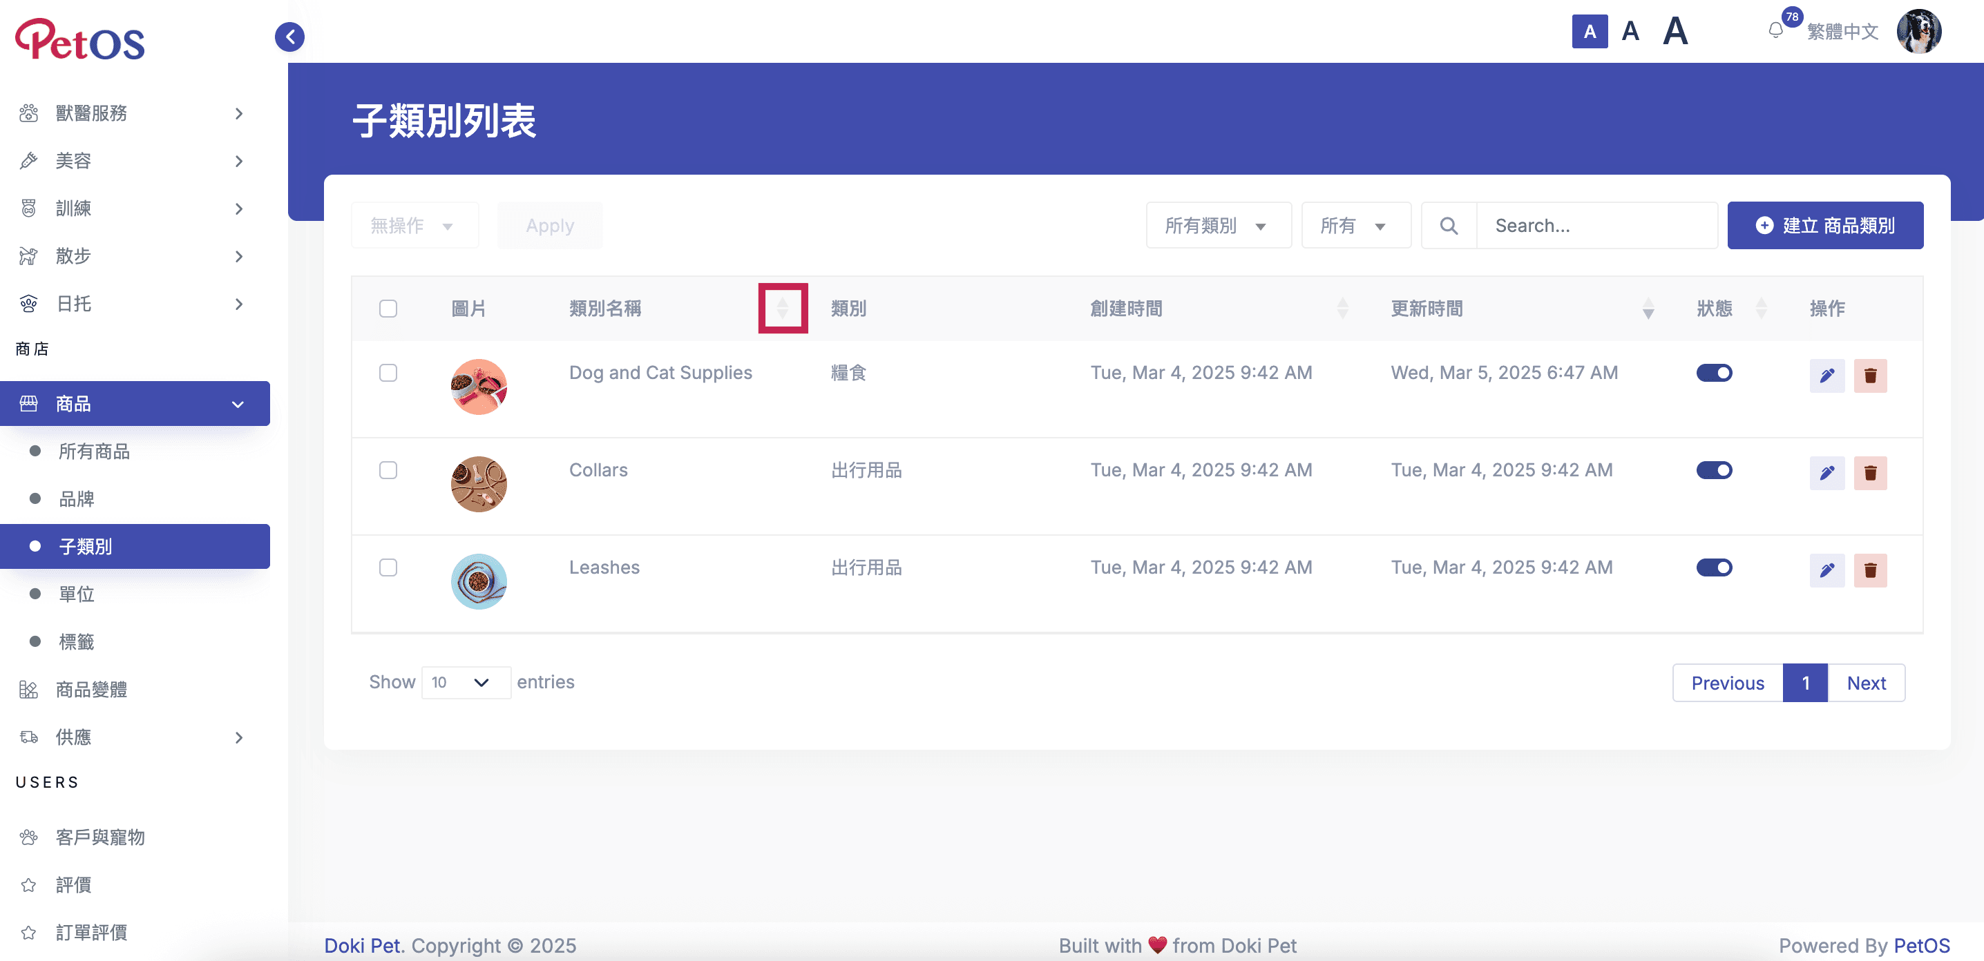Check the Leashes row checkbox
This screenshot has width=1984, height=961.
click(x=388, y=567)
